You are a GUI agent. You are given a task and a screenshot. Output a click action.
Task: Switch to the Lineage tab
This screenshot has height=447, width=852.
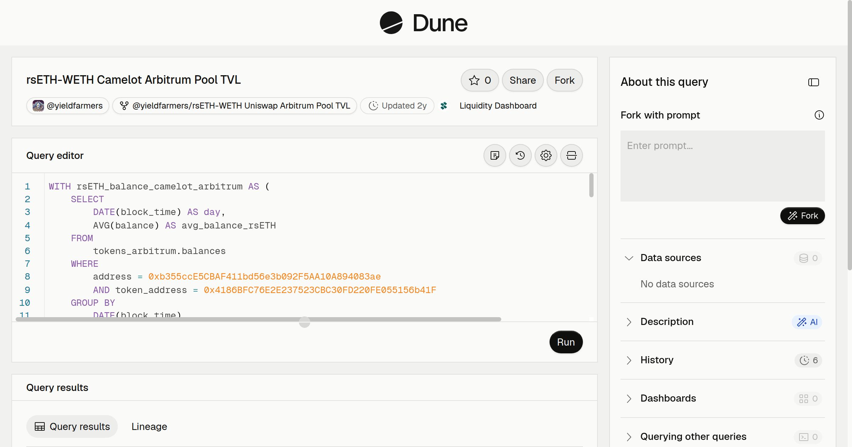click(x=149, y=426)
